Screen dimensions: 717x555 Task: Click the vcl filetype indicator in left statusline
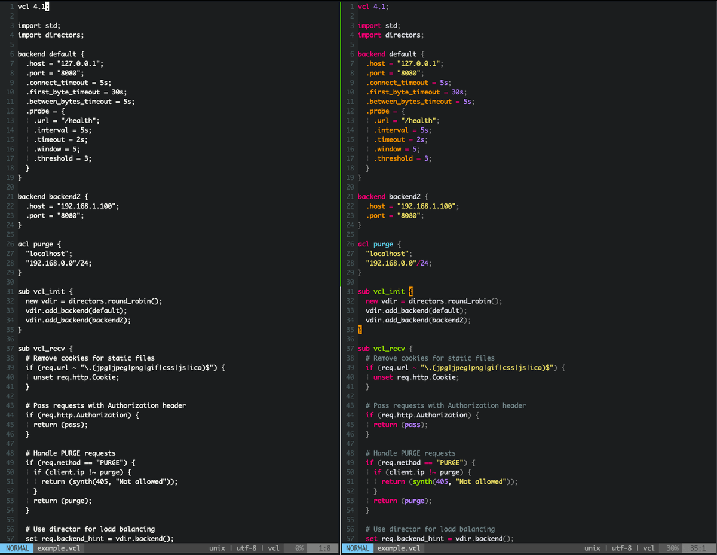(274, 548)
